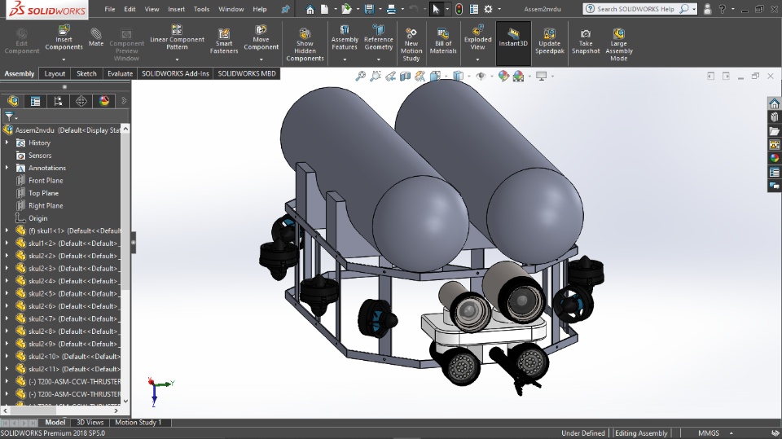Click Zoom to Fit in view toolbar

coord(360,76)
